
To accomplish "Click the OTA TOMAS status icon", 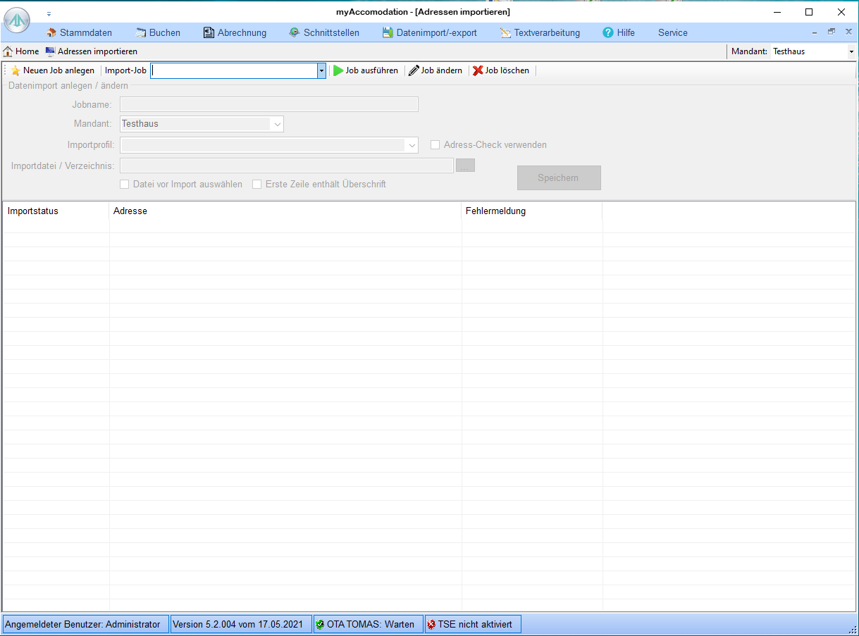I will (321, 624).
